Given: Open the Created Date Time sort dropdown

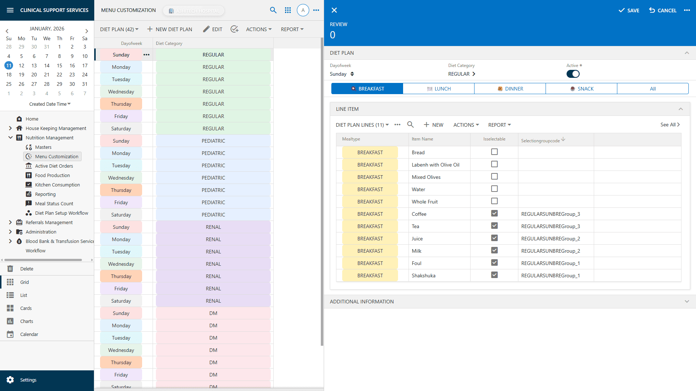Looking at the screenshot, I should click(x=50, y=104).
